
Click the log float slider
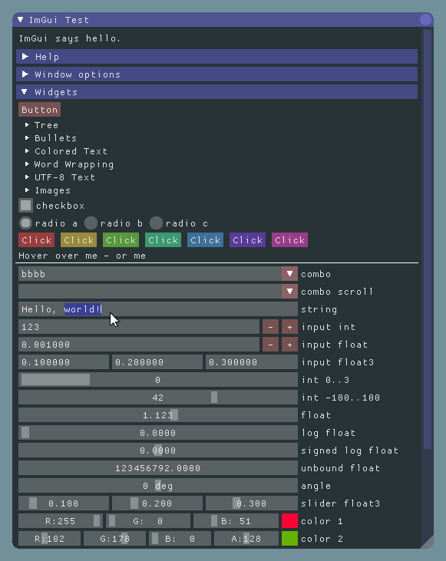tap(158, 433)
